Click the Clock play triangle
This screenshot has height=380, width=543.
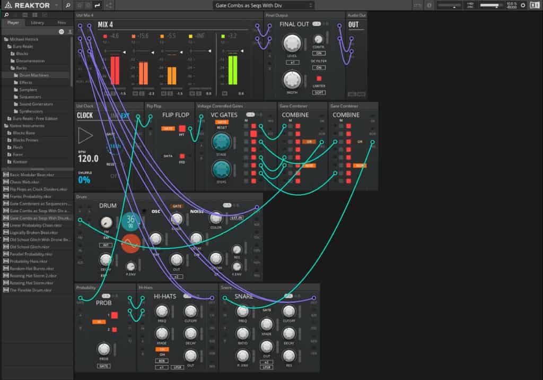[x=85, y=135]
